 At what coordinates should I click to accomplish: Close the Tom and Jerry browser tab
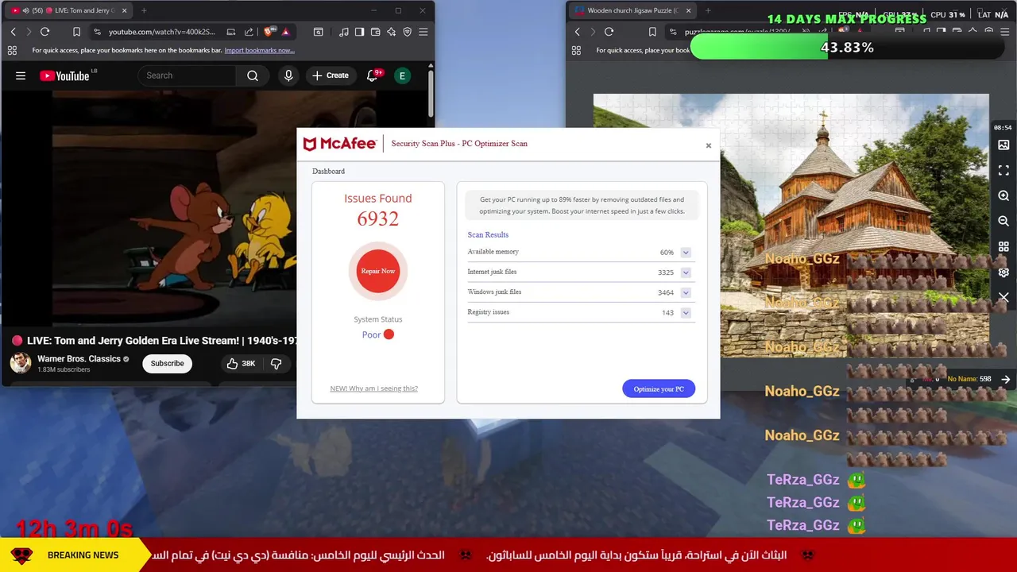point(124,10)
